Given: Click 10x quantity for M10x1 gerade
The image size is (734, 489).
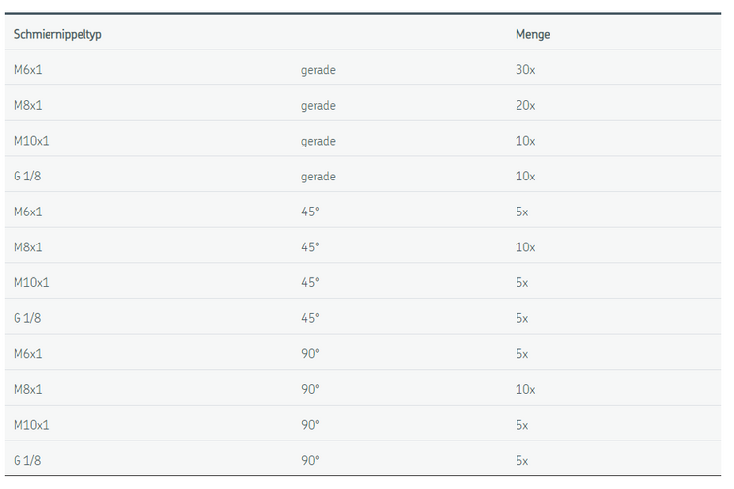Looking at the screenshot, I should click(x=525, y=141).
